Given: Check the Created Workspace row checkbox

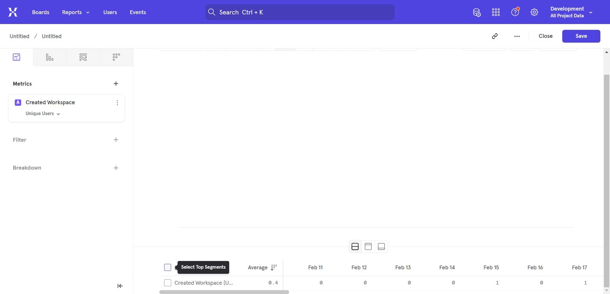Looking at the screenshot, I should [x=167, y=283].
